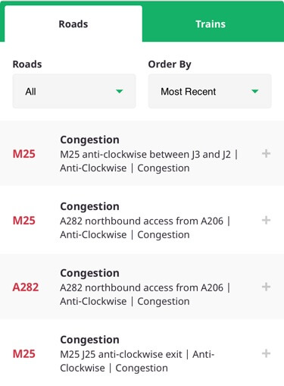Click the Most Recent sort combo box
The image size is (284, 386).
[210, 91]
